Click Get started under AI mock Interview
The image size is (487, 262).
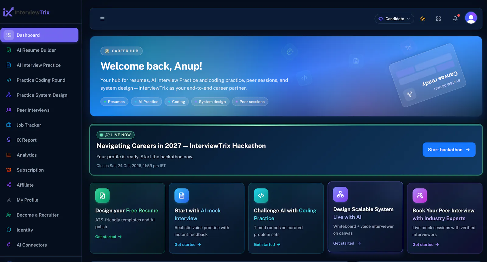(188, 245)
